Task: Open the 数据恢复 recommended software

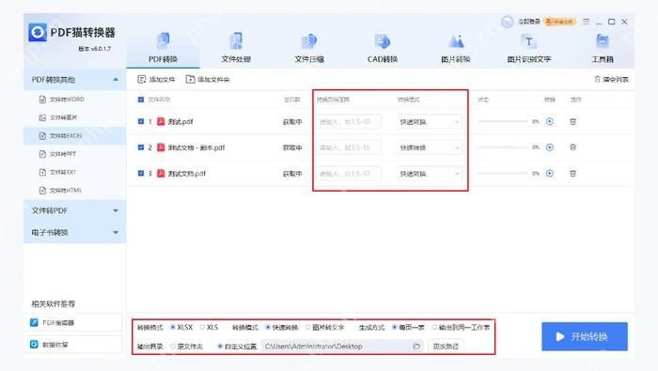Action: (x=73, y=345)
